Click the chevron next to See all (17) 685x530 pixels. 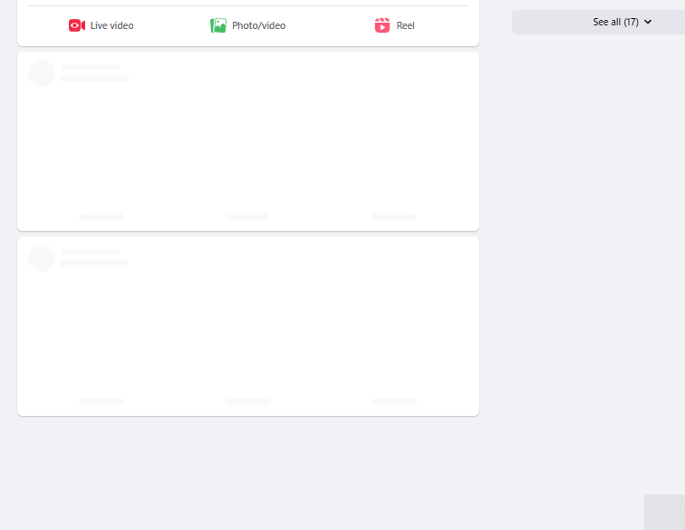(648, 22)
